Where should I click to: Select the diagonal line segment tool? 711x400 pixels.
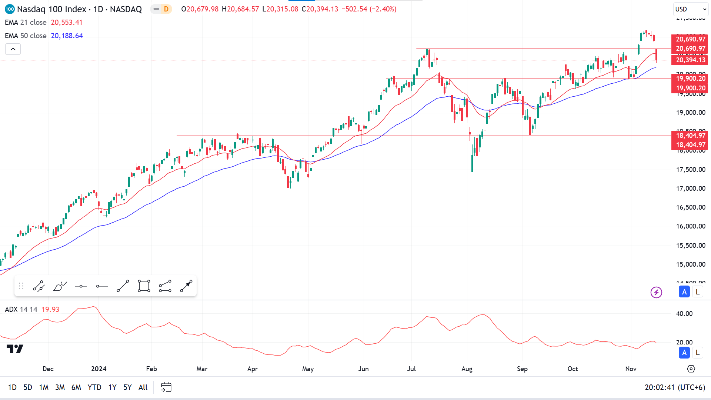(x=123, y=286)
